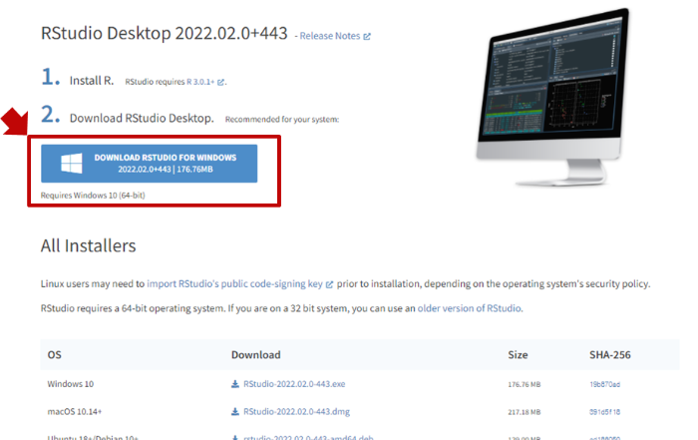Click download icon beside the .exe installer

[x=235, y=384]
